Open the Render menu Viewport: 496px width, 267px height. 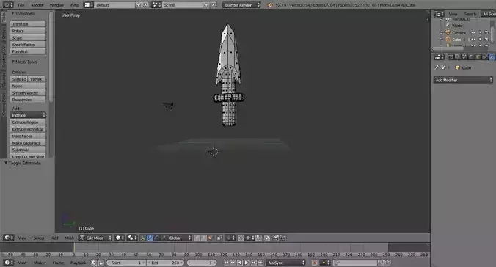[x=37, y=5]
